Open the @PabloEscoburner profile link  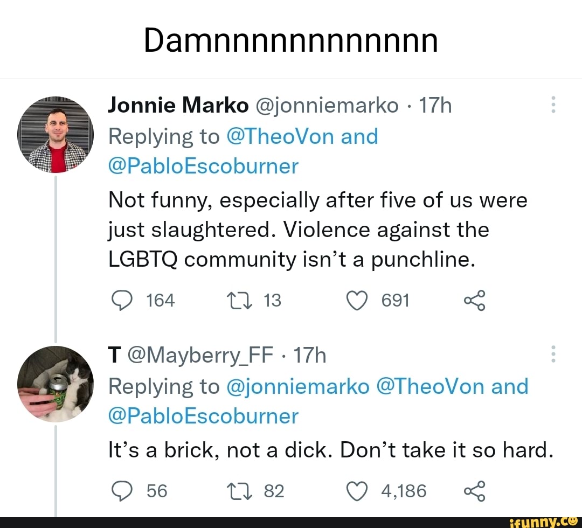click(x=203, y=166)
